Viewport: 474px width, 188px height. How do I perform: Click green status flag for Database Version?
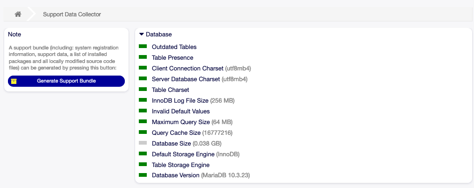point(143,175)
